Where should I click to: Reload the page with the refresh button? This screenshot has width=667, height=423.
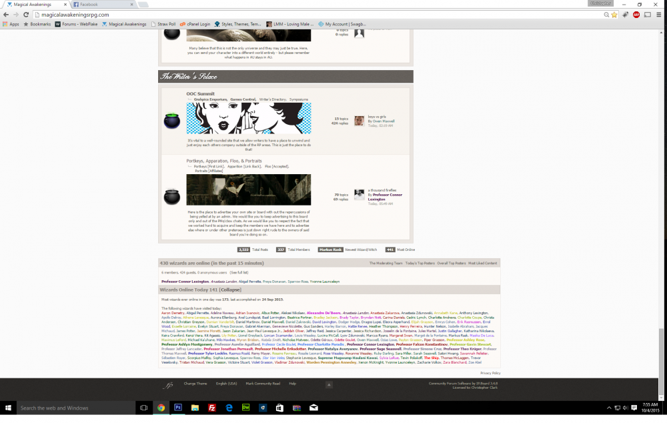pyautogui.click(x=25, y=15)
